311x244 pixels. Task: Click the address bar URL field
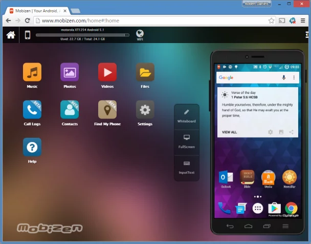(154, 21)
